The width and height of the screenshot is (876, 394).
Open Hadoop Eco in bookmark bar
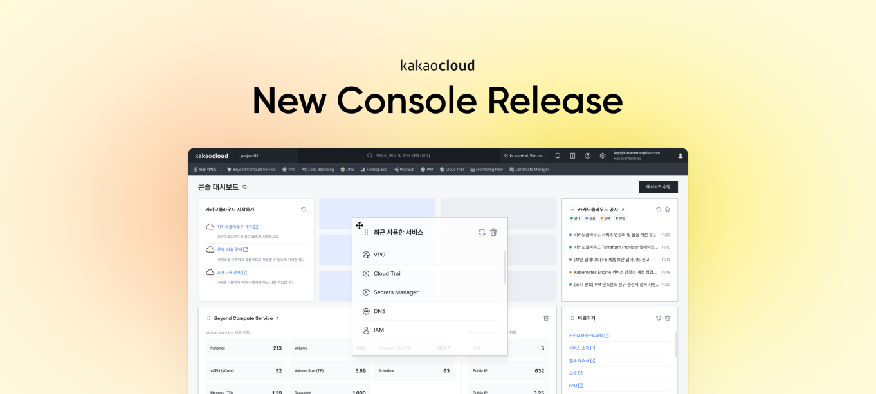pos(374,170)
